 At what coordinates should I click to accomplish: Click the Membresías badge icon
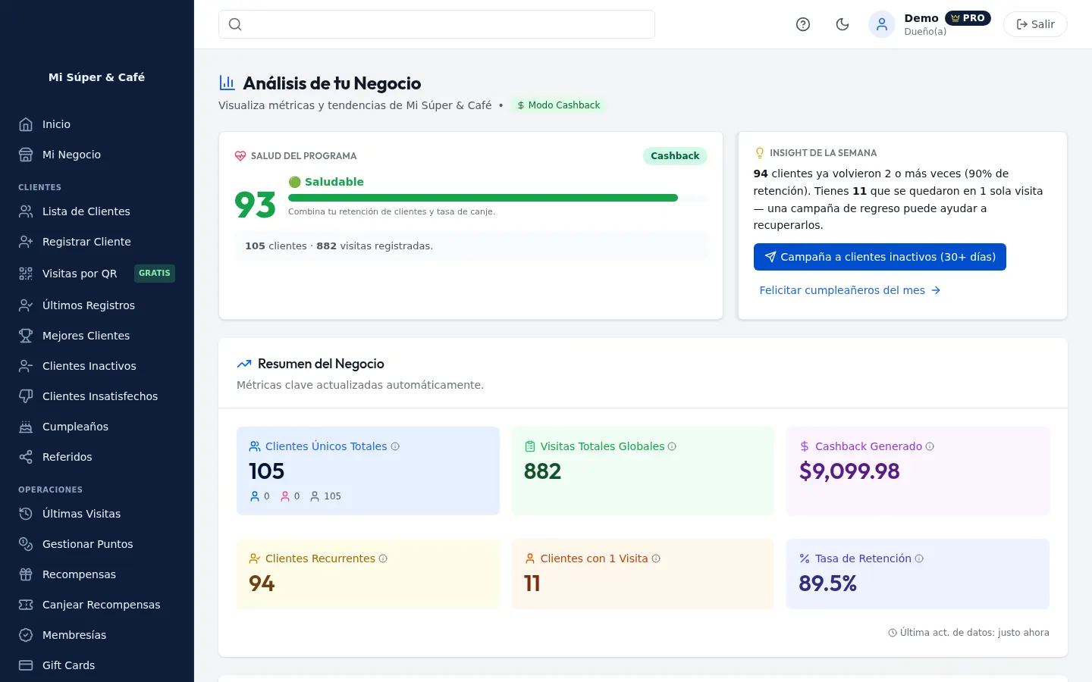click(26, 635)
